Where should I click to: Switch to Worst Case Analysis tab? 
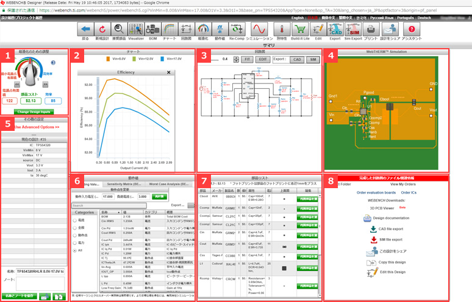(169, 184)
